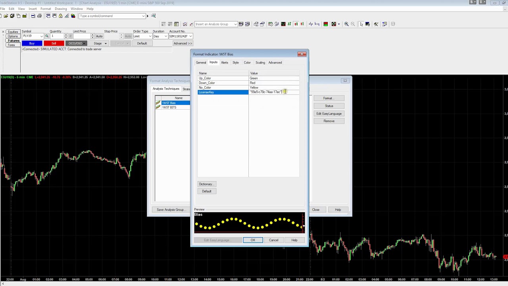Screen dimensions: 508x286
Task: Click icon right of Insert Analysis Group dropdown
Action: 241,24
